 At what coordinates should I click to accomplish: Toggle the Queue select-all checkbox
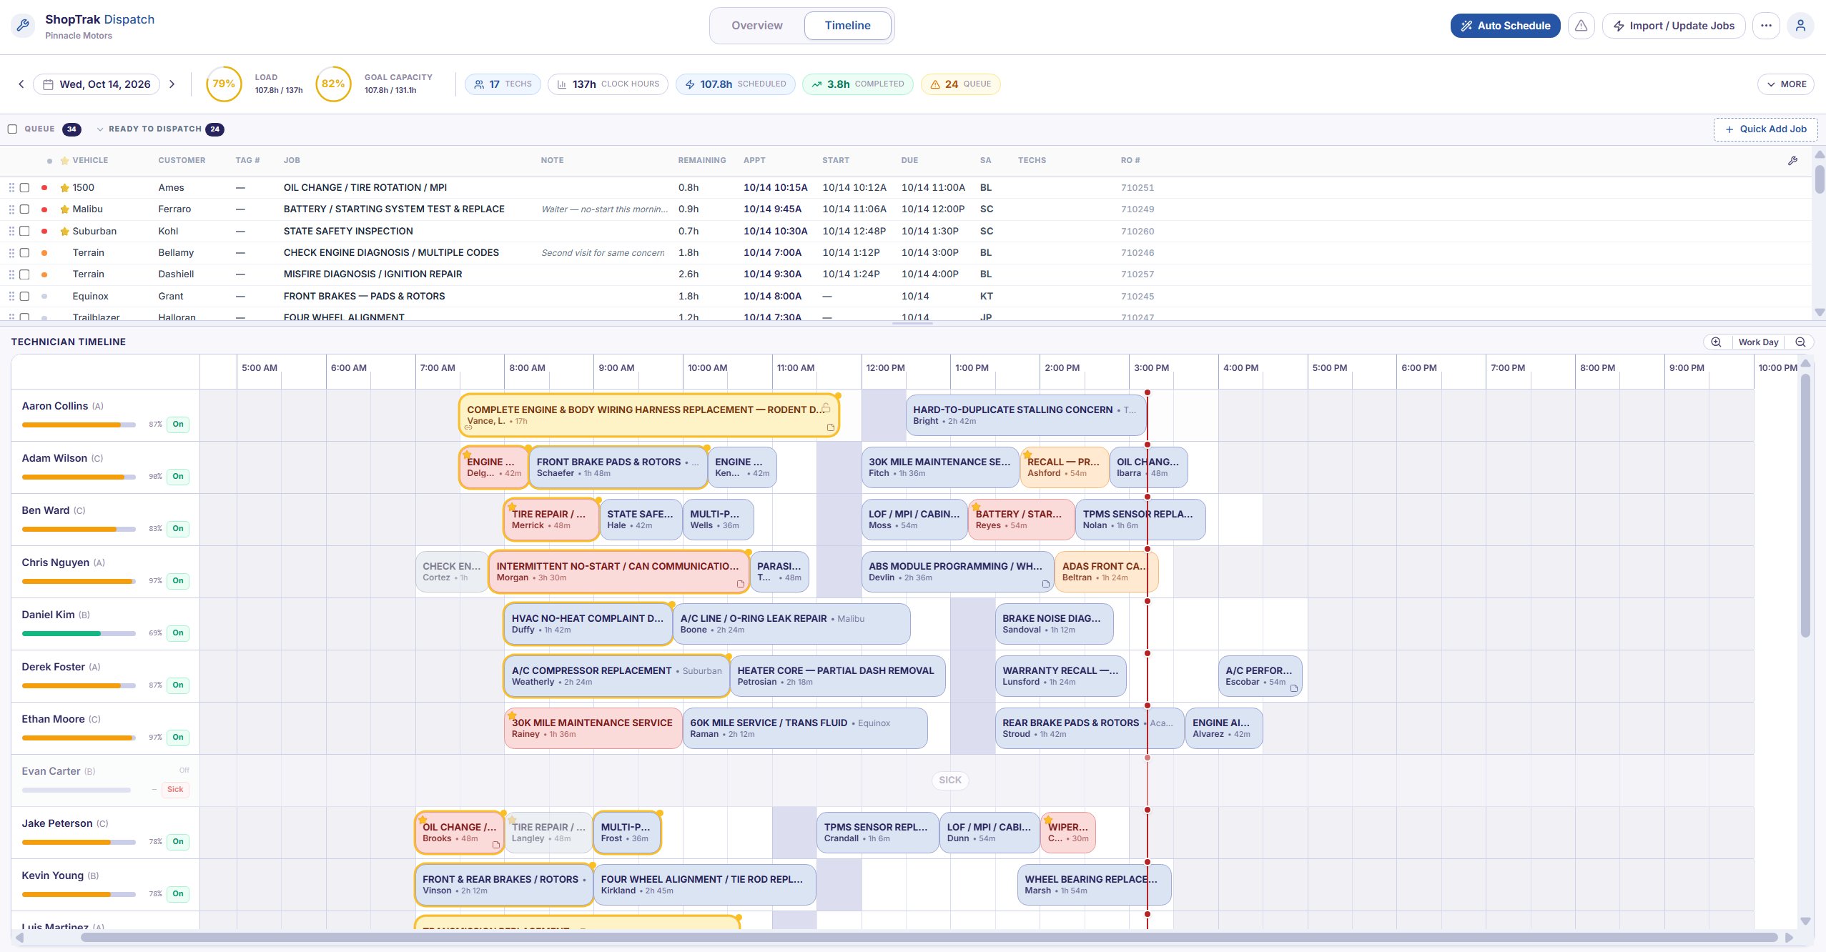12,129
